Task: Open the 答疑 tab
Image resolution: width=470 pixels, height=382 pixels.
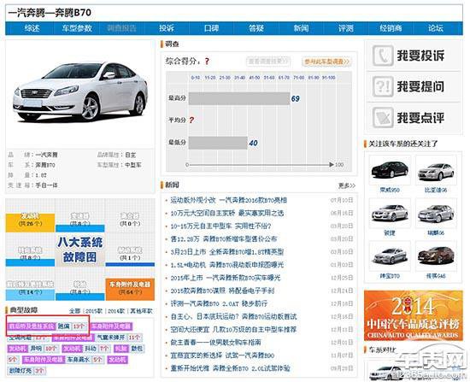Action: click(x=256, y=28)
